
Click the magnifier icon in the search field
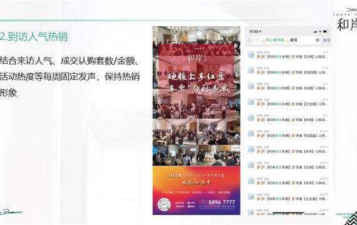[x=257, y=40]
